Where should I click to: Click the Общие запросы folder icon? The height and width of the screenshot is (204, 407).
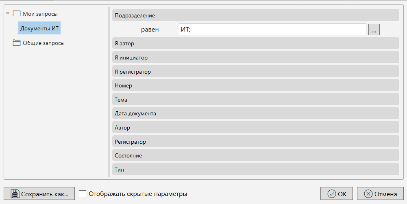pyautogui.click(x=17, y=43)
